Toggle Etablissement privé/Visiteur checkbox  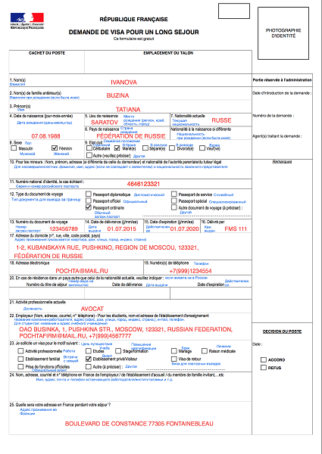click(89, 359)
